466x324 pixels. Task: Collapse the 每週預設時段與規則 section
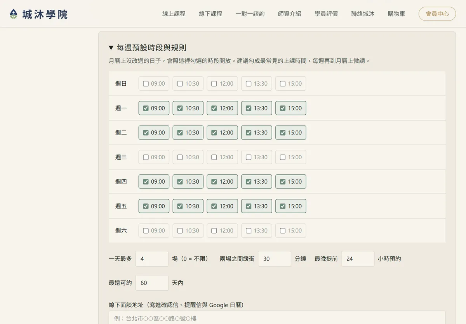(148, 48)
